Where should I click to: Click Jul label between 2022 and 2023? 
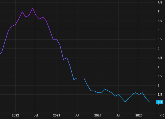pos(36,115)
